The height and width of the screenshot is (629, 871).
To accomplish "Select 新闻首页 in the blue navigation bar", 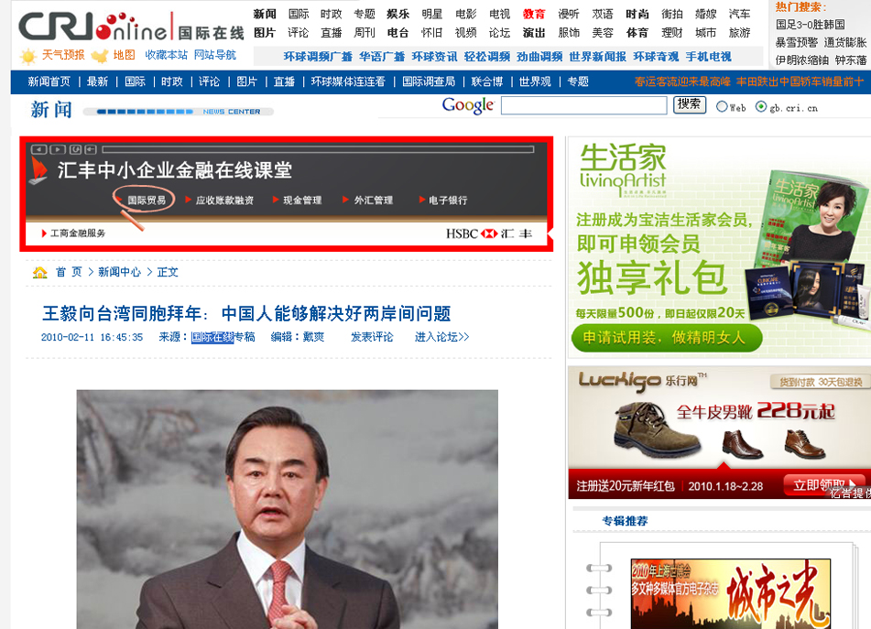I will 49,81.
